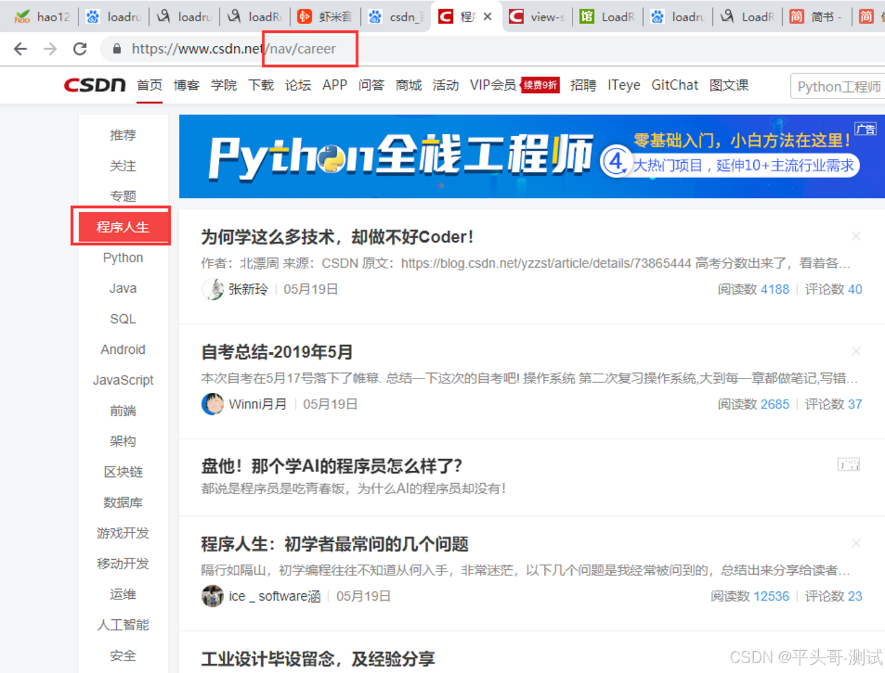Select 专题 in the left sidebar
This screenshot has height=673, width=885.
tap(123, 196)
